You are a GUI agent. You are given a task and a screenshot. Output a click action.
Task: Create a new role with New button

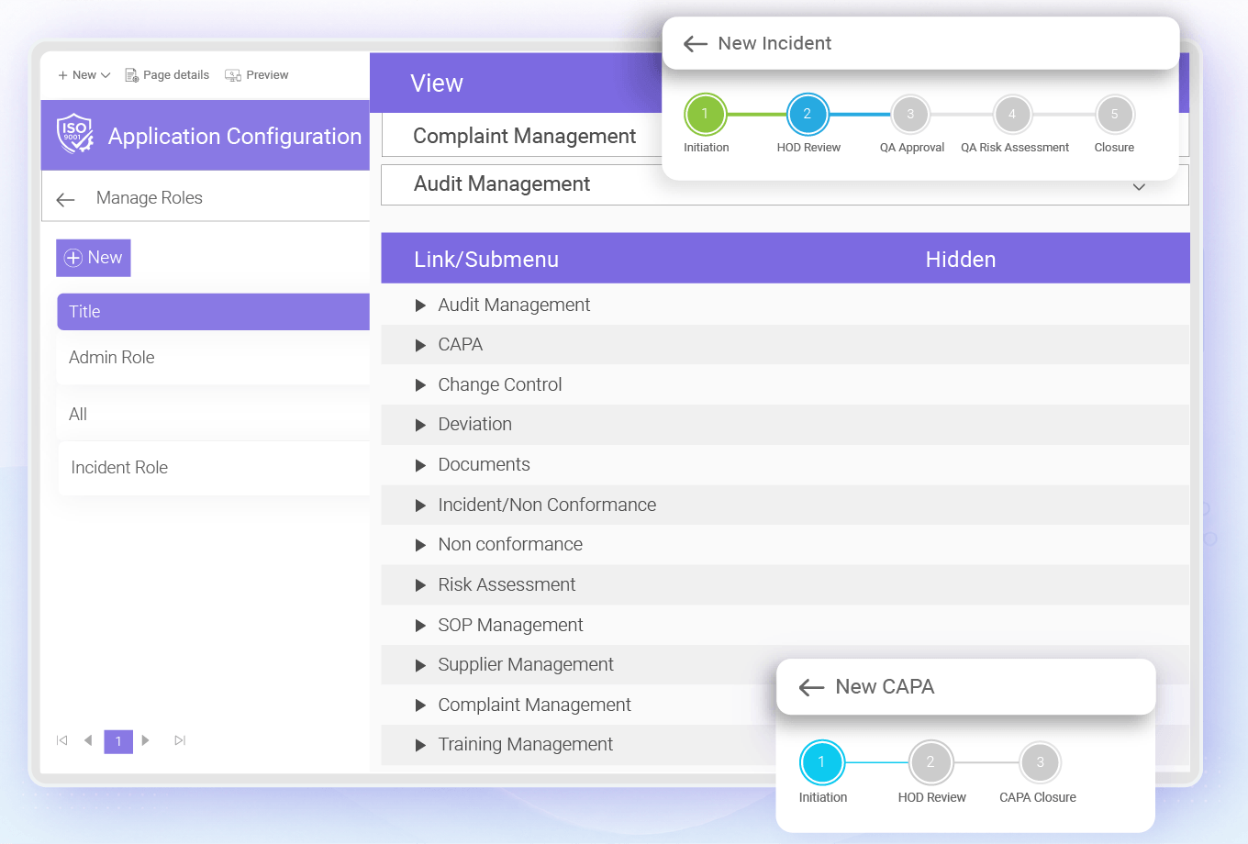pyautogui.click(x=94, y=258)
